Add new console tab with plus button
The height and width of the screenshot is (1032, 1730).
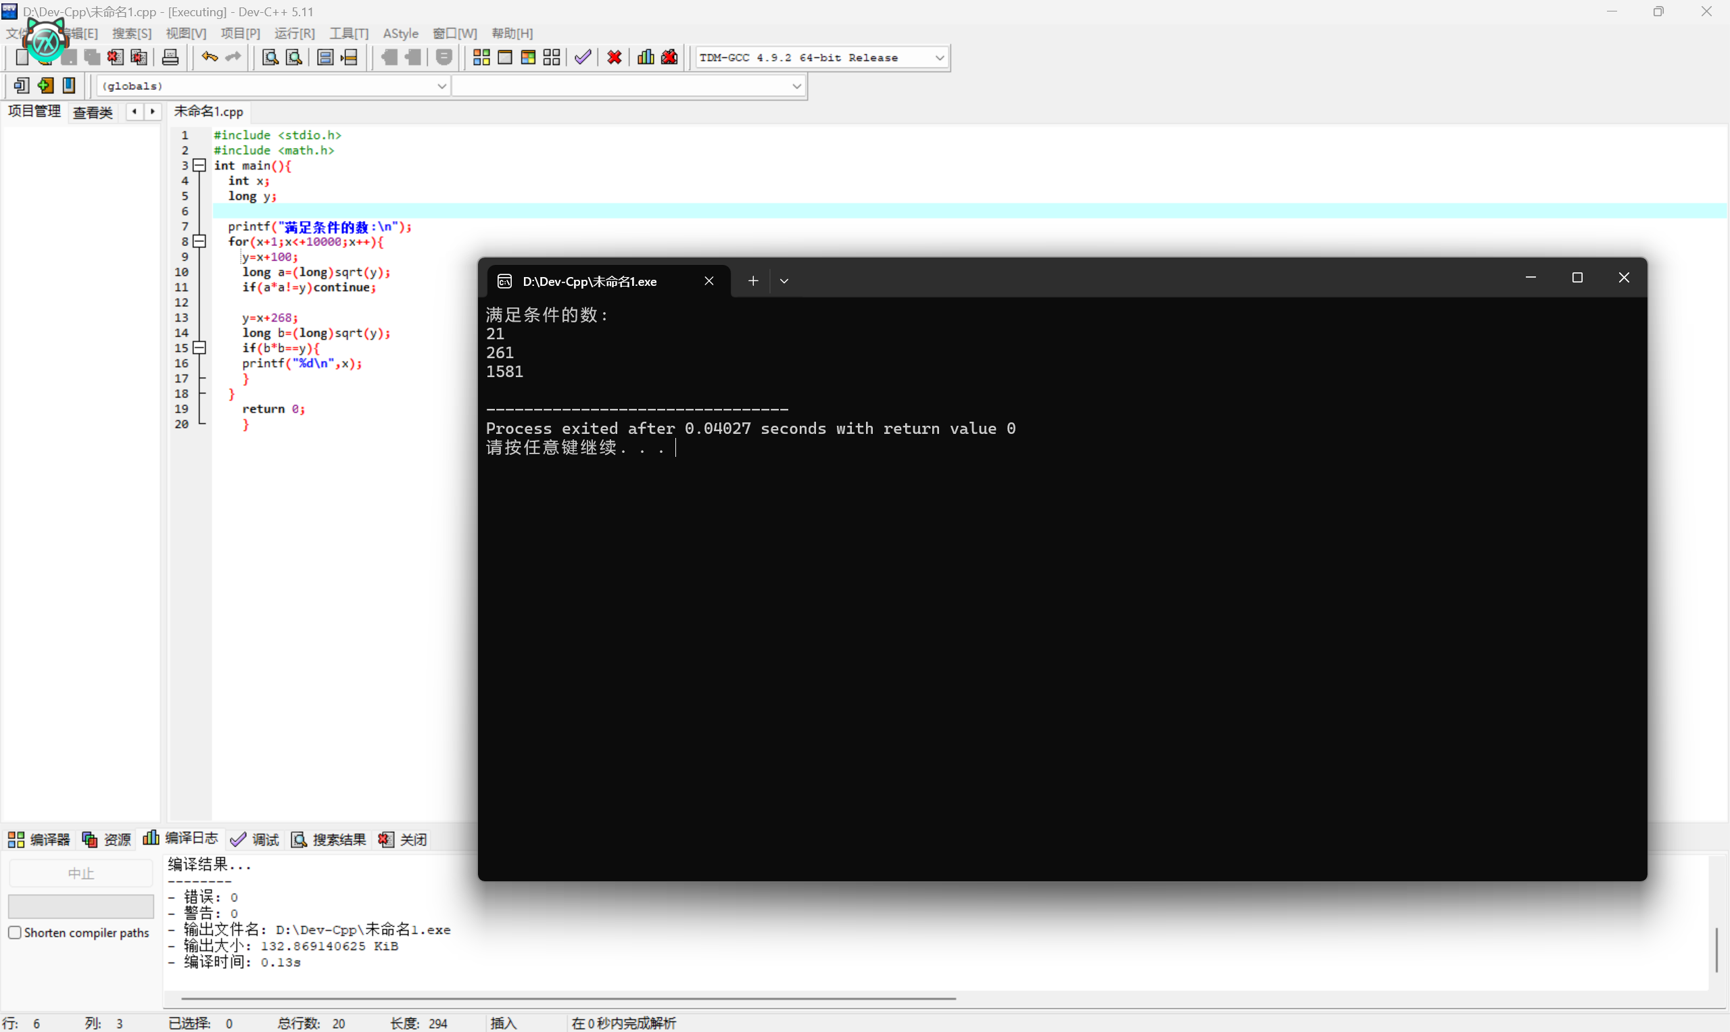pyautogui.click(x=752, y=281)
